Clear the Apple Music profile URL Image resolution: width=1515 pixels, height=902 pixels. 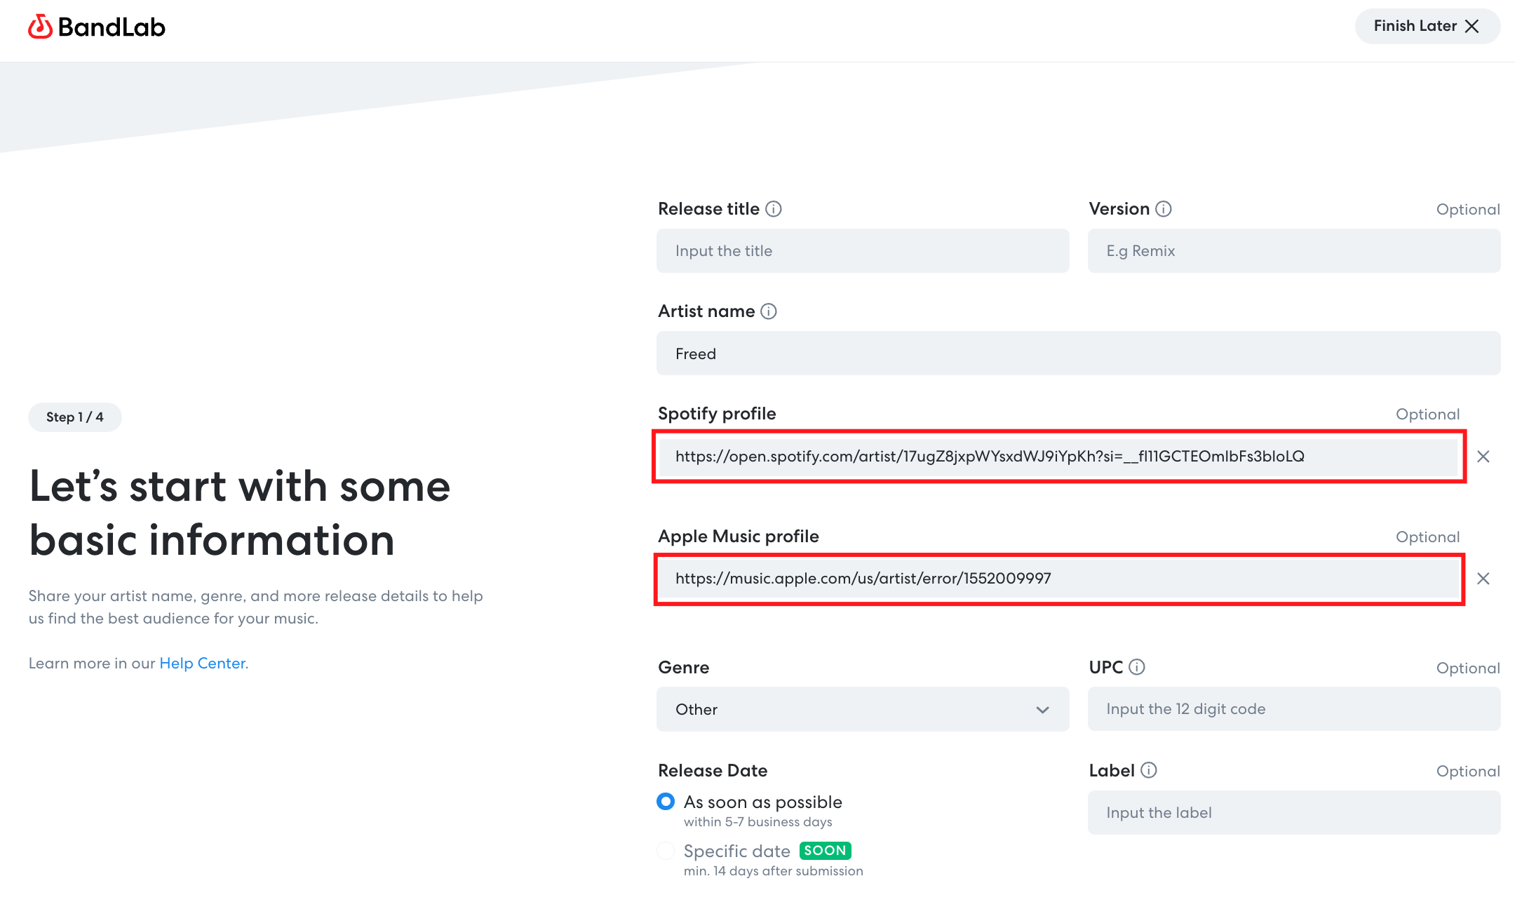pos(1483,579)
